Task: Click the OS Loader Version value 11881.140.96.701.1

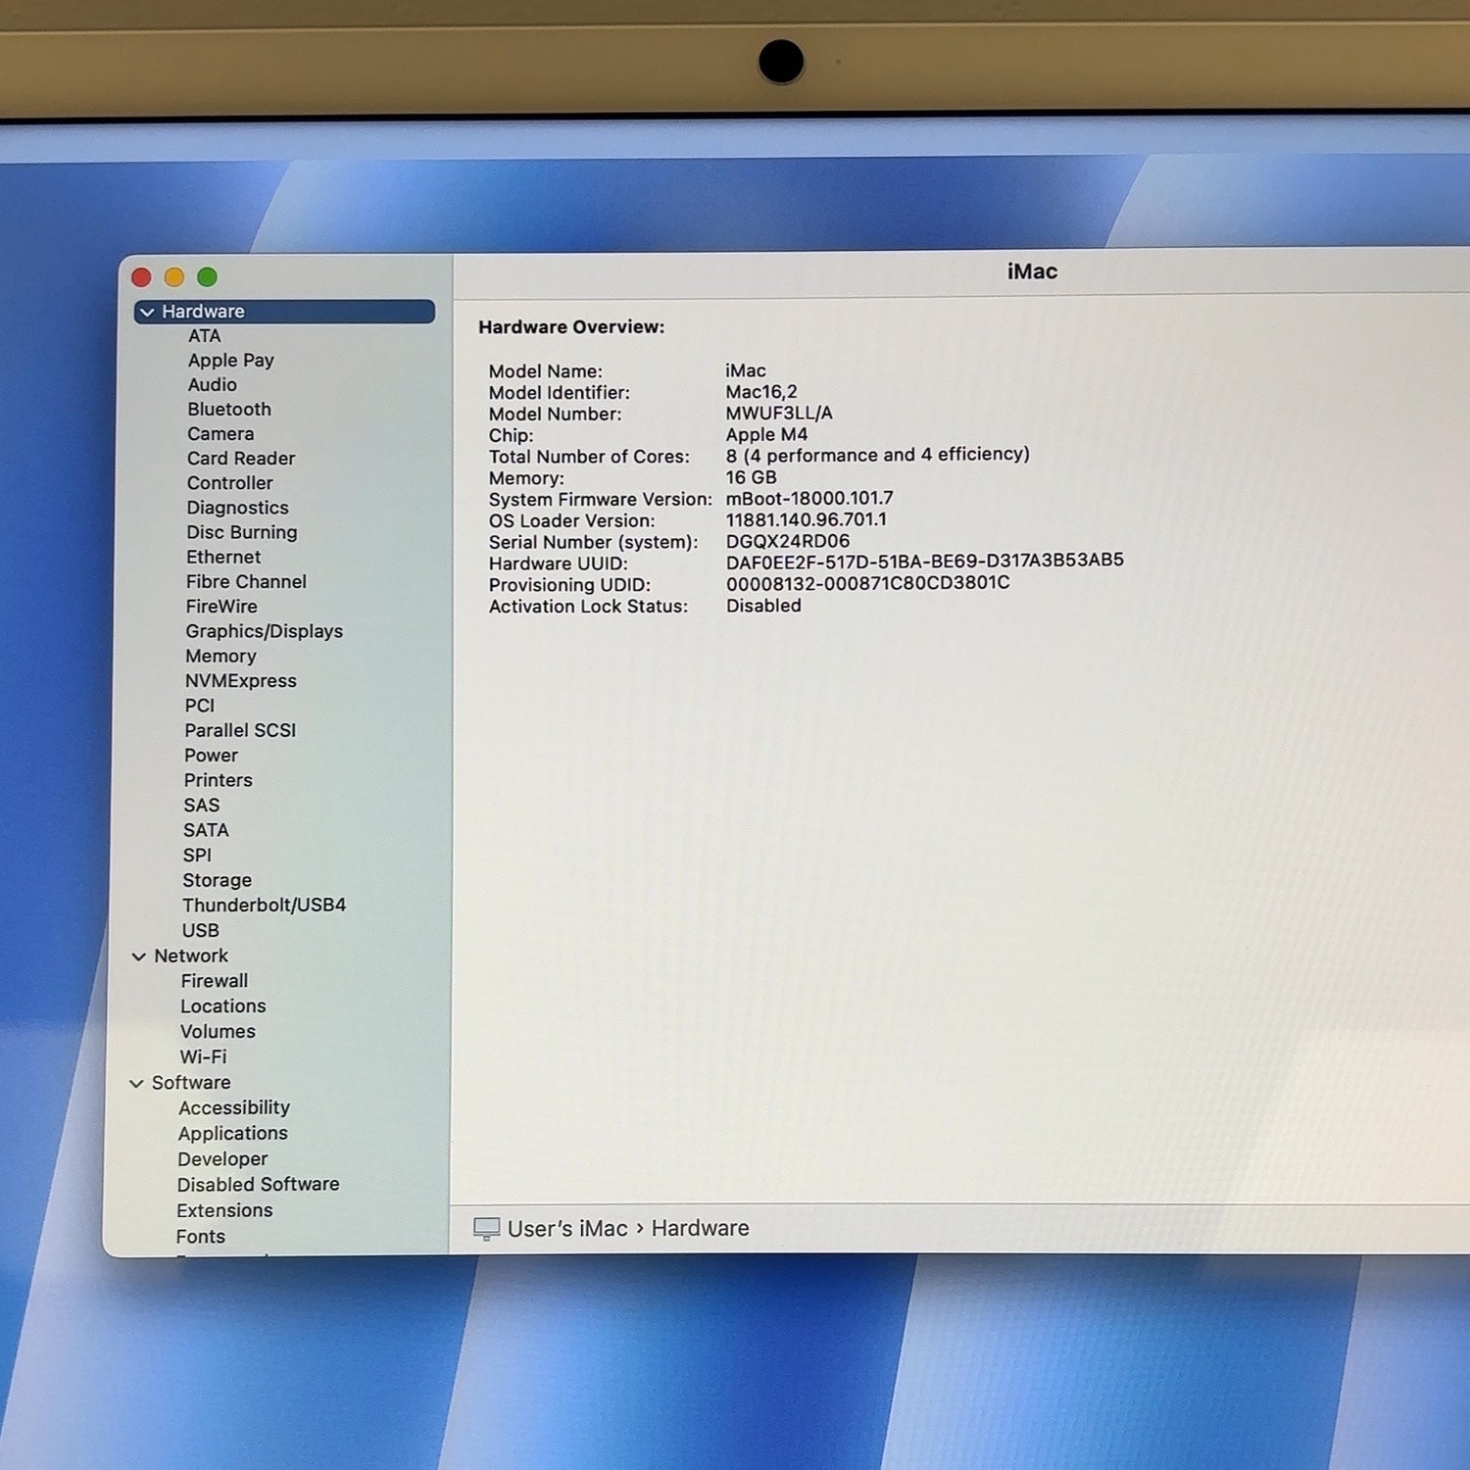Action: 807,520
